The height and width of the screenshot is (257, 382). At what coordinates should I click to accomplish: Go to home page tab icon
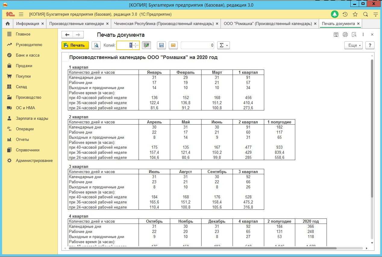click(x=8, y=23)
